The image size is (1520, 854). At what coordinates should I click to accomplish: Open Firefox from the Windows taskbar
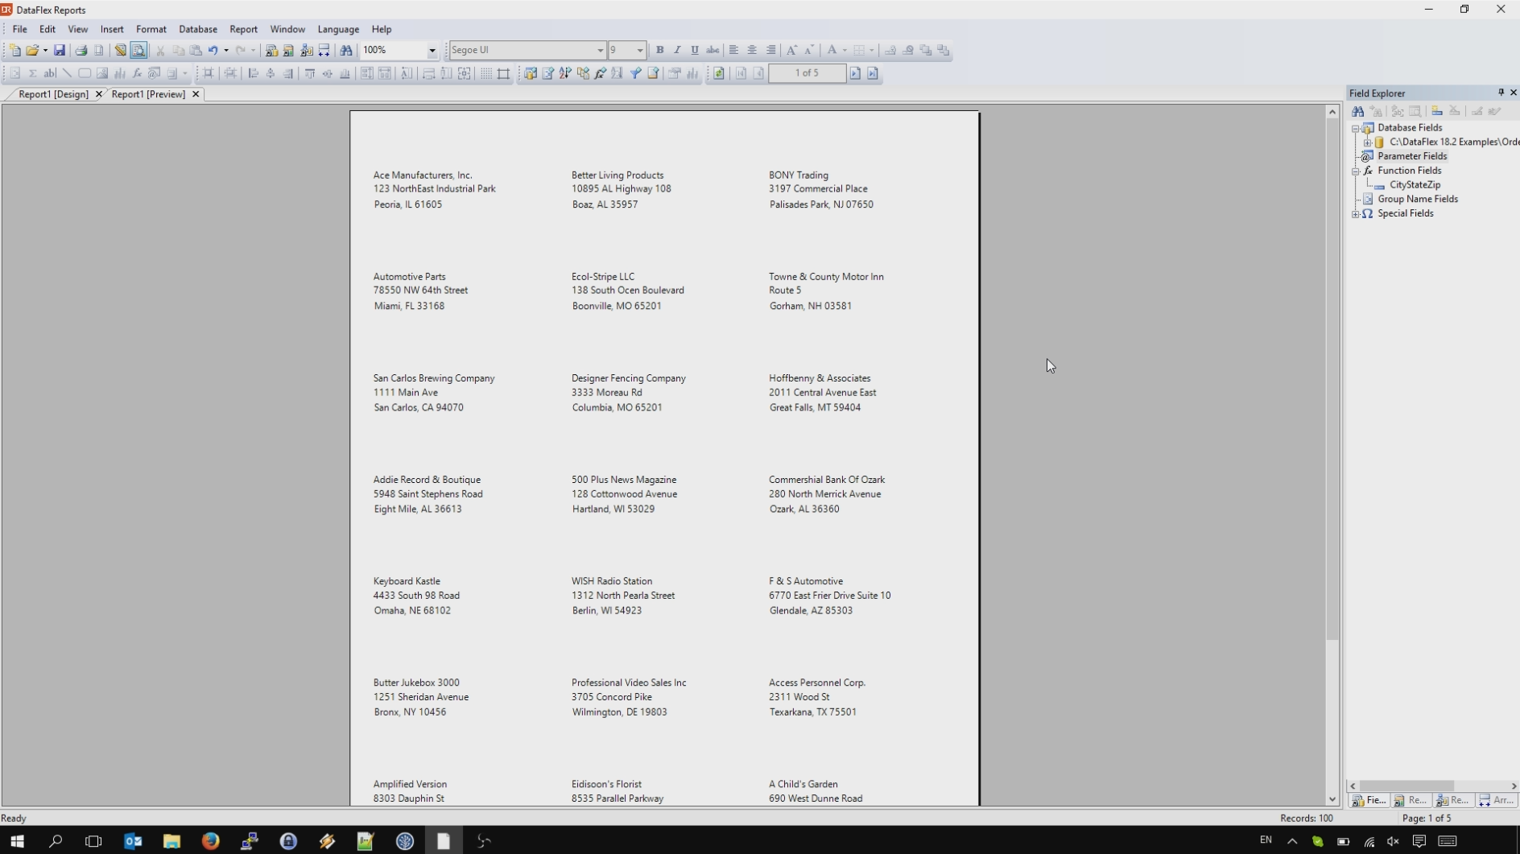point(210,841)
